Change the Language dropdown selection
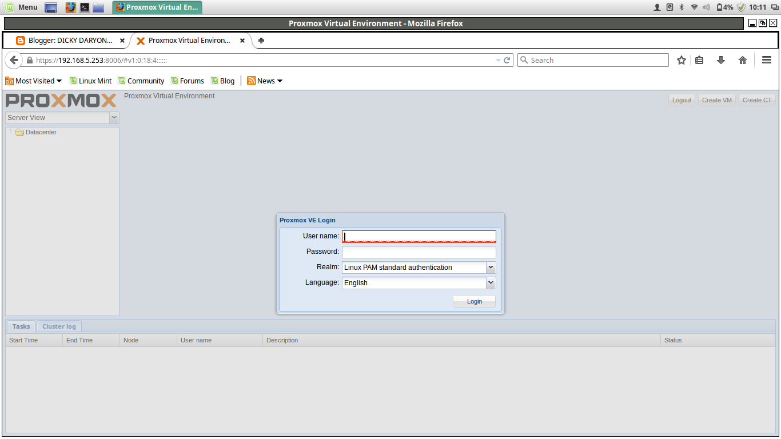781x439 pixels. (491, 282)
